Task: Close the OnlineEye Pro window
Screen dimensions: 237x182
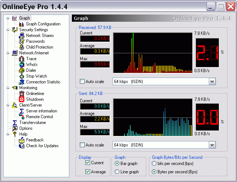Action: pos(231,7)
